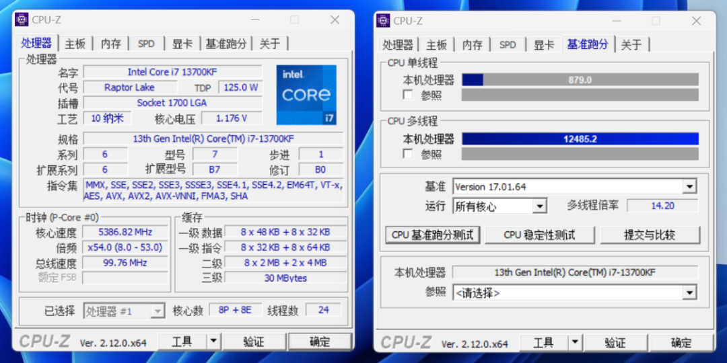Click 本机处理器 field at bottom of right window

click(x=575, y=272)
